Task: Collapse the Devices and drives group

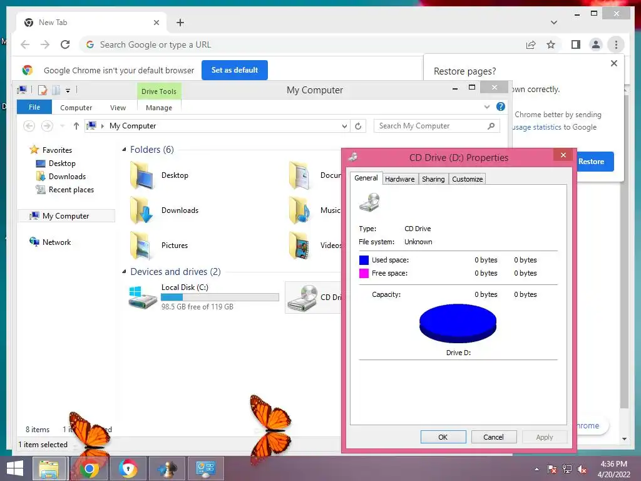Action: tap(124, 272)
